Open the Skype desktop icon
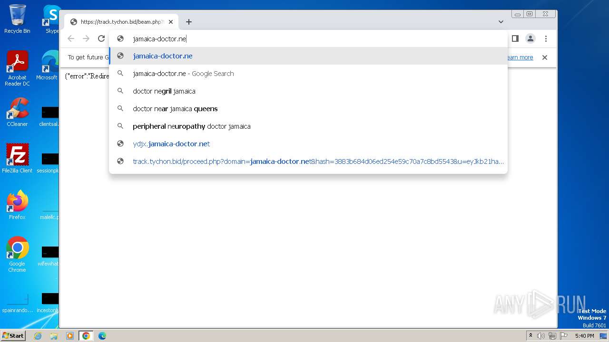This screenshot has height=342, width=609. [51, 19]
